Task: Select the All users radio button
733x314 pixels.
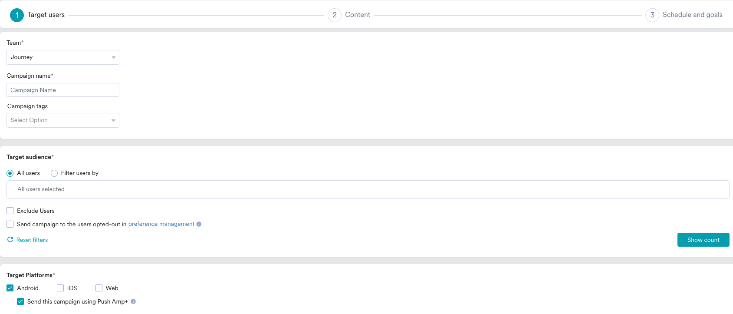Action: (x=10, y=173)
